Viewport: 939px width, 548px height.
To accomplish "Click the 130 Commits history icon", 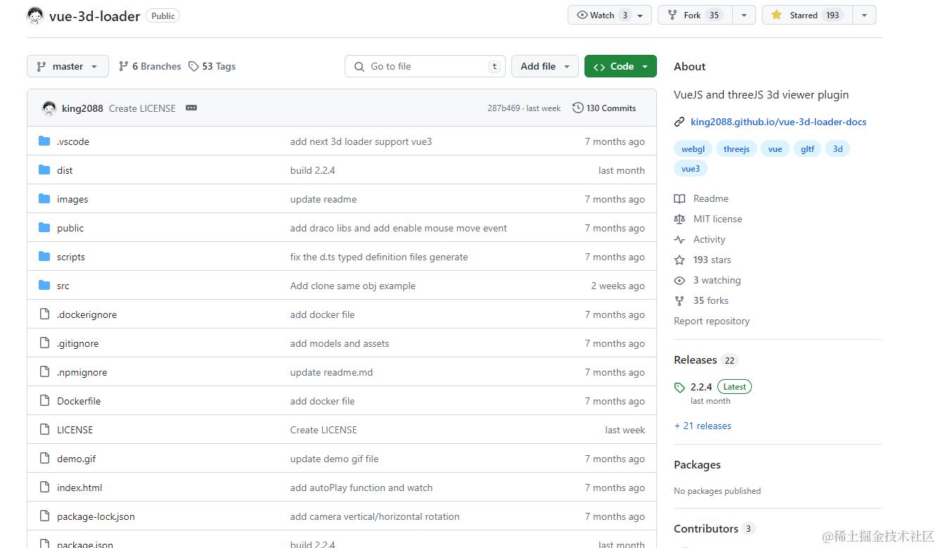I will pyautogui.click(x=578, y=108).
